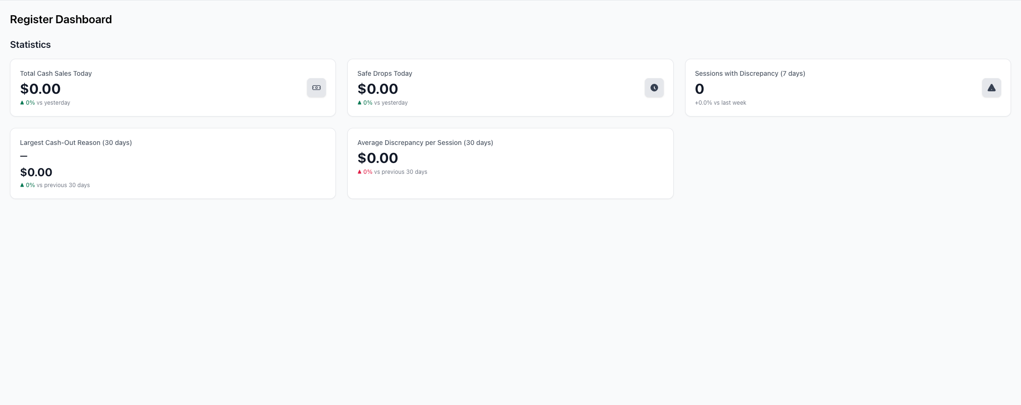Screen dimensions: 1021x405
Task: Click the Register Dashboard heading
Action: [61, 19]
